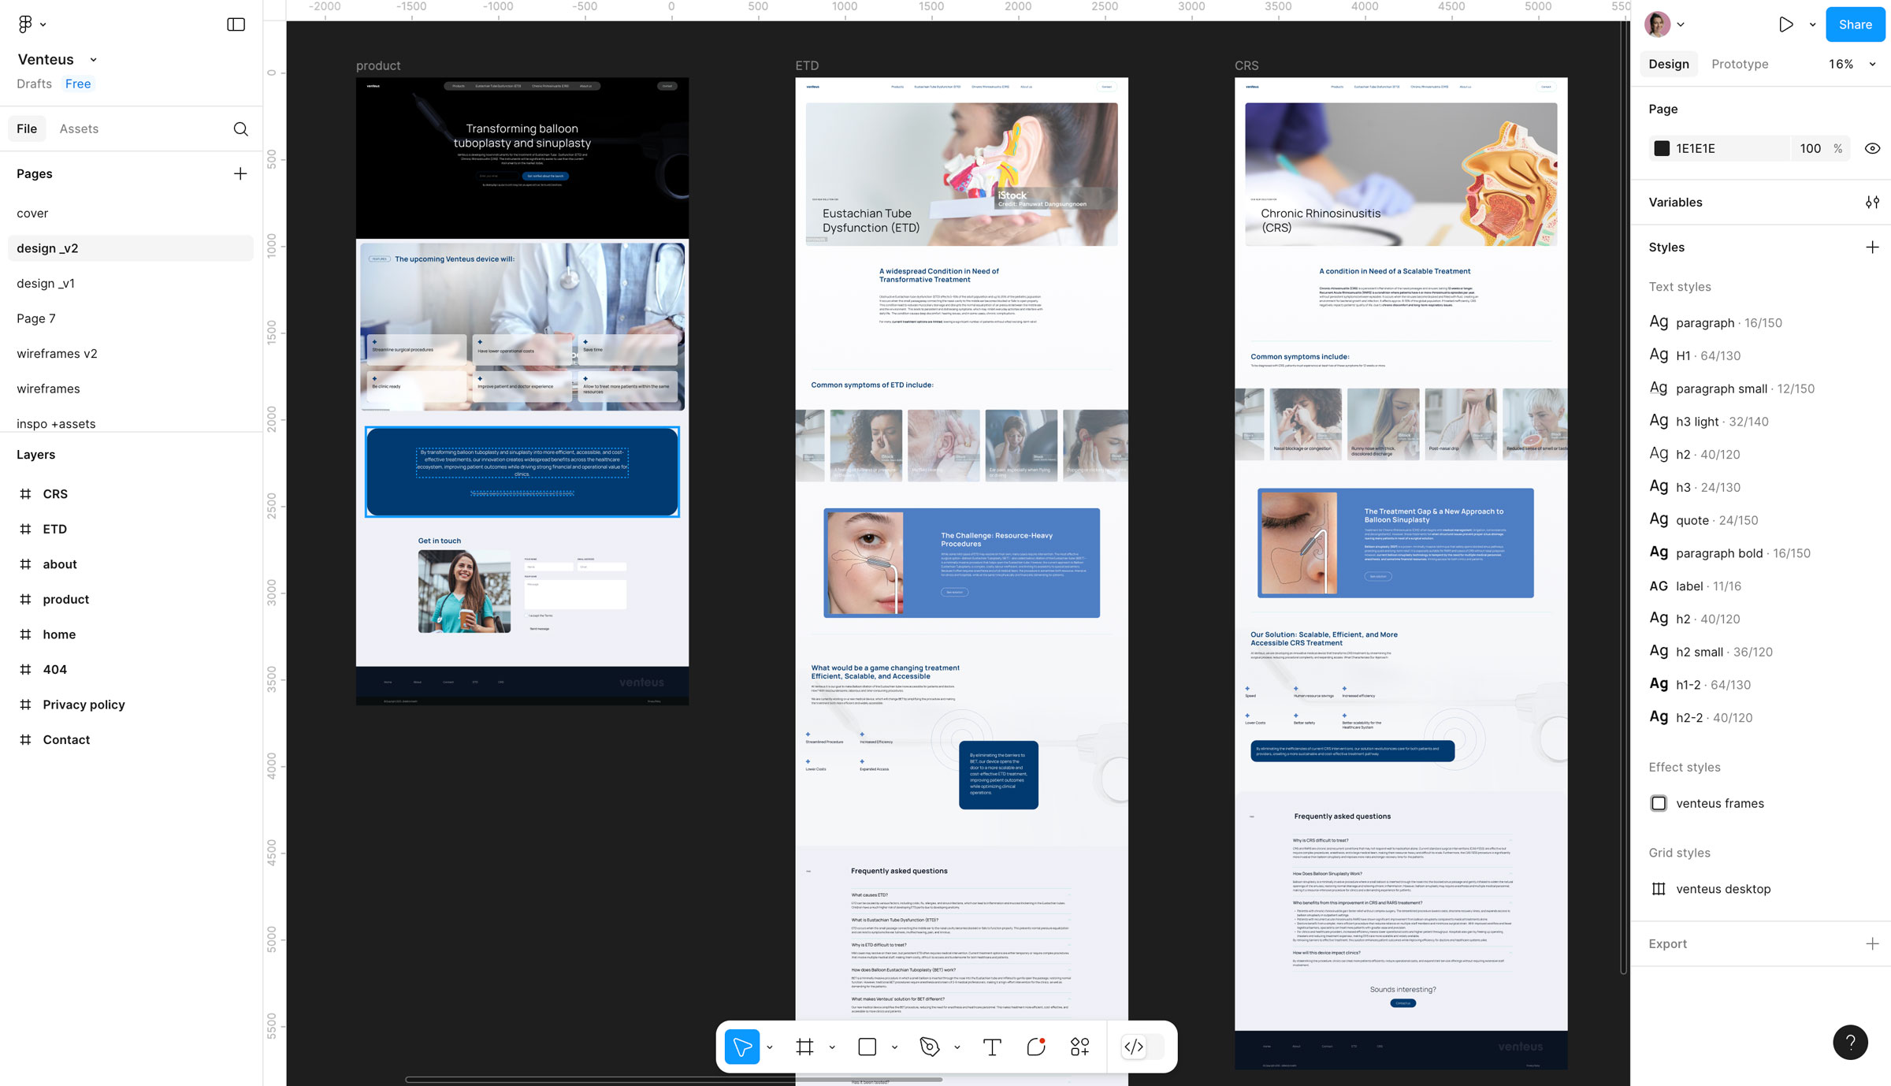
Task: Switch to the Assets tab
Action: 79,128
